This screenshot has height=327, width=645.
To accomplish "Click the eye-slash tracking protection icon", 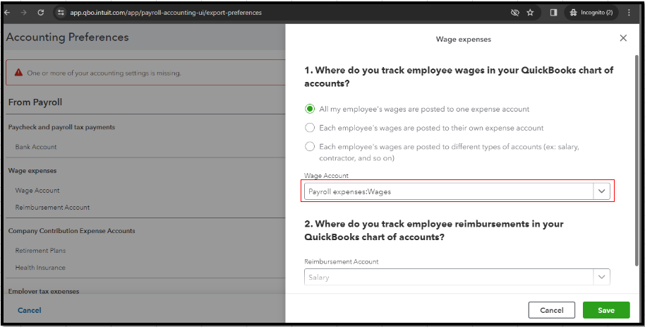I will point(514,13).
